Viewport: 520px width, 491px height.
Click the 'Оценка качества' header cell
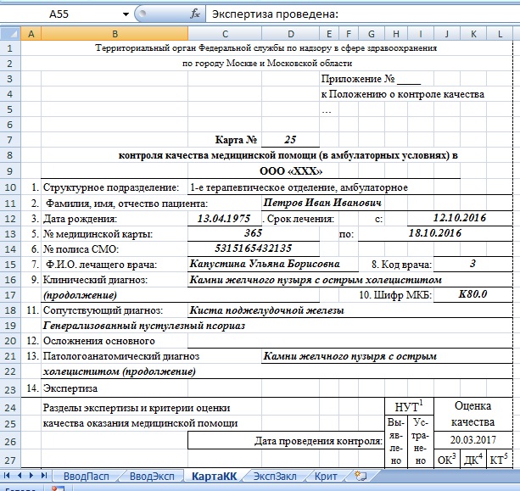pyautogui.click(x=472, y=414)
